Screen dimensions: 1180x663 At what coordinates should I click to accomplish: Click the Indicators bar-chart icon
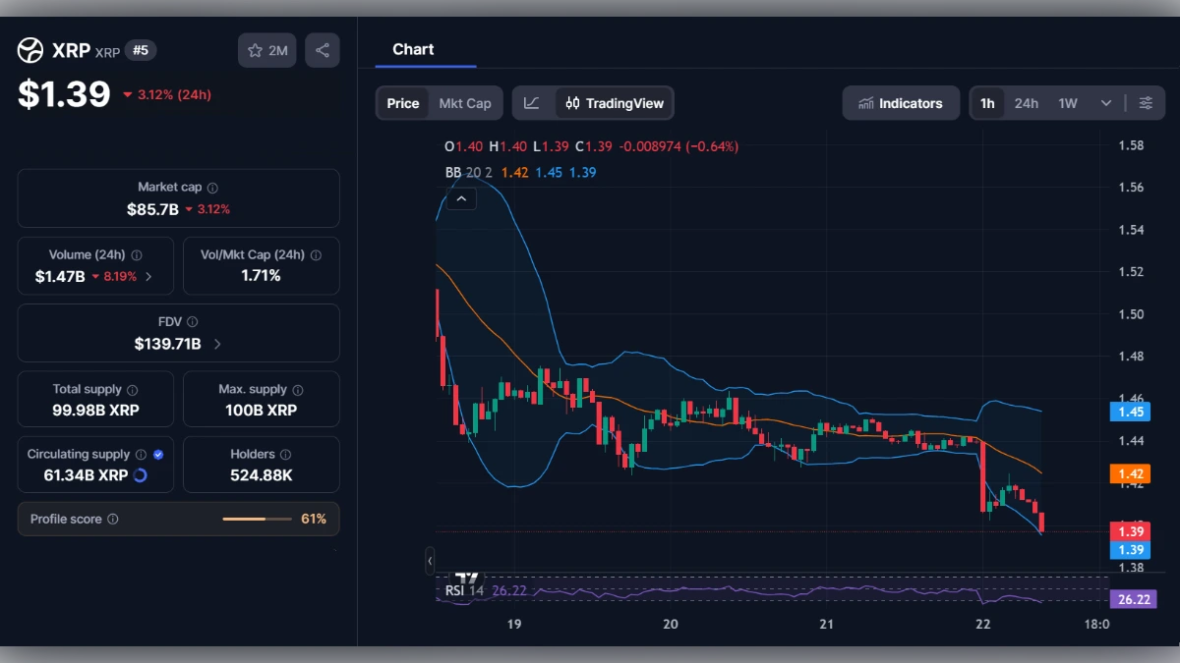pyautogui.click(x=865, y=102)
